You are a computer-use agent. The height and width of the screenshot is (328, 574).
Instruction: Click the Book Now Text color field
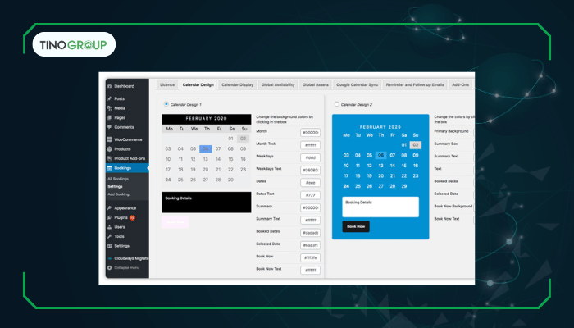pyautogui.click(x=311, y=271)
